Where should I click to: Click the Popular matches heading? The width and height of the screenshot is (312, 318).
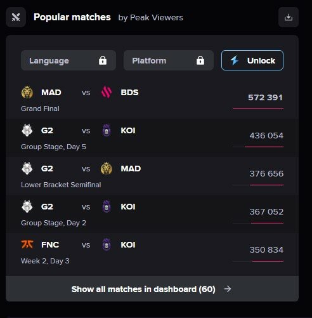[72, 17]
